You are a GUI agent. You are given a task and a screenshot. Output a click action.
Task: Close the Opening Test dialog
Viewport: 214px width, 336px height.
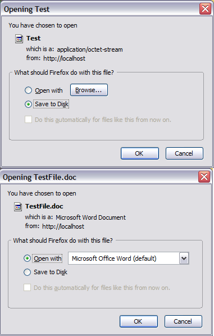[x=205, y=9]
